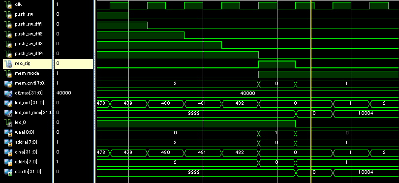Image resolution: width=399 pixels, height=183 pixels.
Task: Click the mem_cnt[7:0] bus icon
Action: 8,84
